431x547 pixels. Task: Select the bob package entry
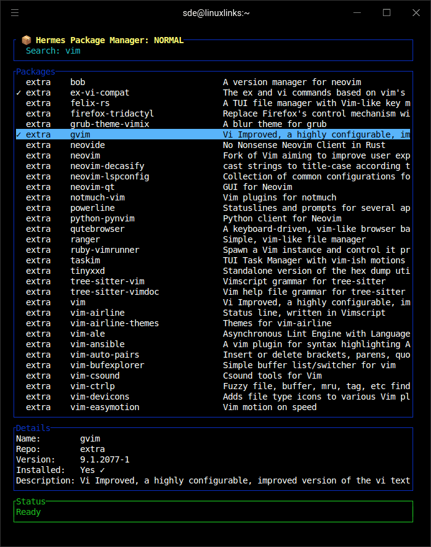pyautogui.click(x=78, y=82)
